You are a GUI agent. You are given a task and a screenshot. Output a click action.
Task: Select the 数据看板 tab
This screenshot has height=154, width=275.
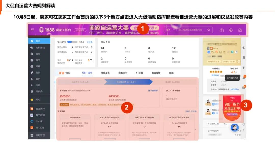click(156, 73)
